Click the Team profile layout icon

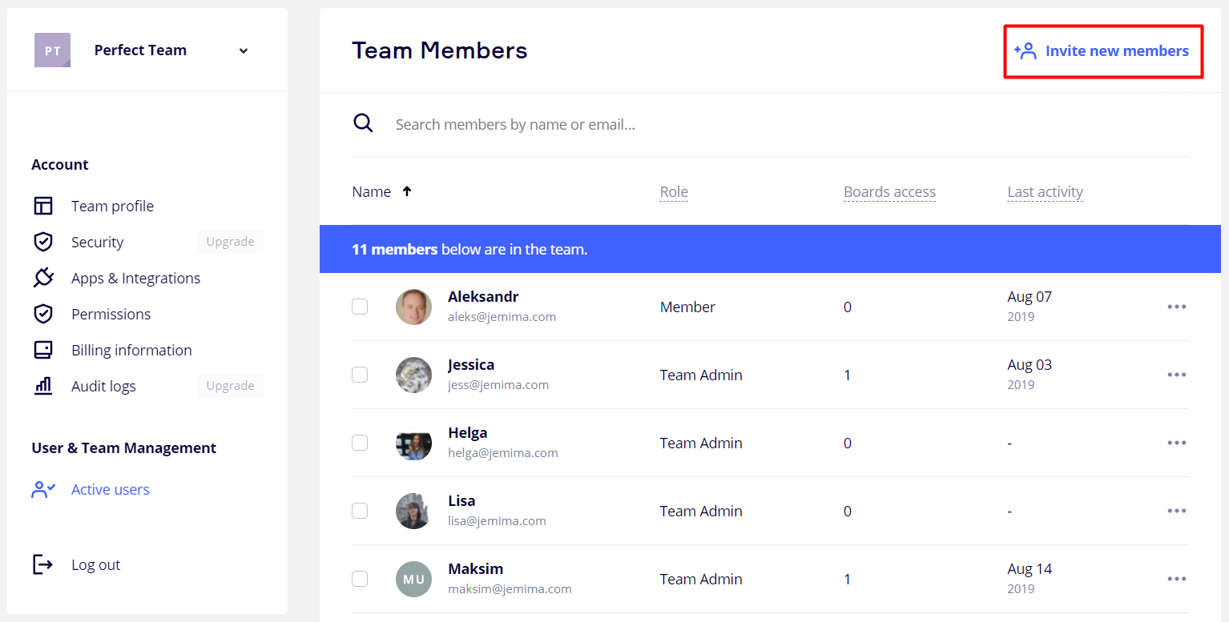pos(43,206)
